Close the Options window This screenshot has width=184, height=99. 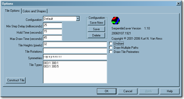179,4
